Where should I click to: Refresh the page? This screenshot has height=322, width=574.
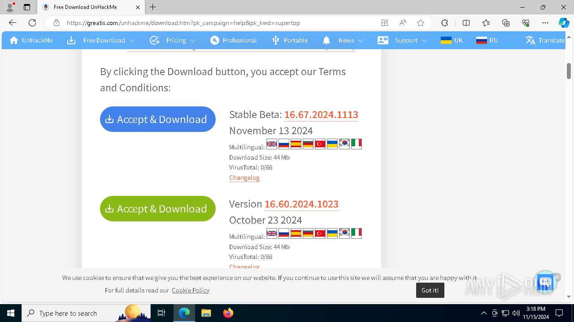[x=32, y=23]
